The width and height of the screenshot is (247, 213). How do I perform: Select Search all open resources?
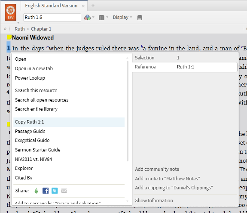pos(42,100)
